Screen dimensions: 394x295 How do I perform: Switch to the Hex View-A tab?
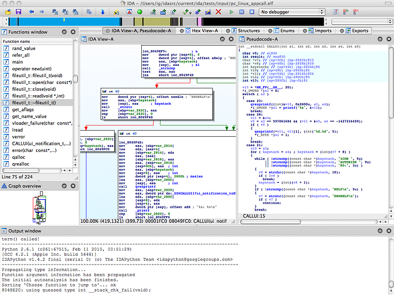point(202,30)
